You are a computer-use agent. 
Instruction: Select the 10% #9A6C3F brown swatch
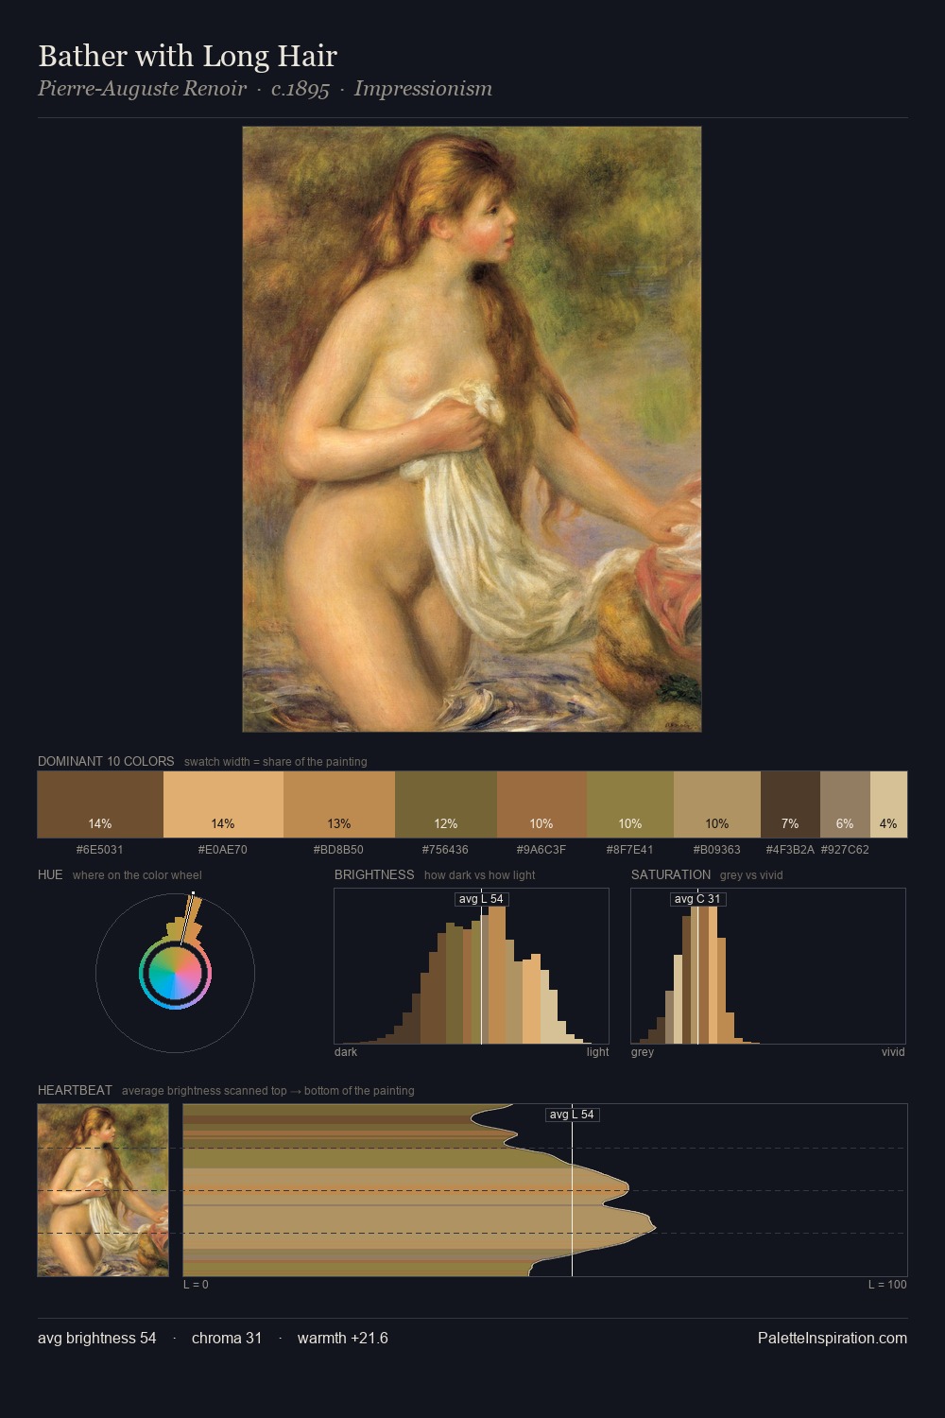541,804
